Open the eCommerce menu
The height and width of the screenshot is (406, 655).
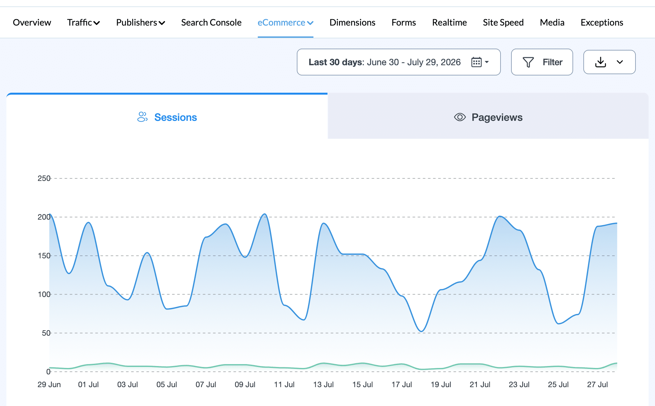(285, 22)
